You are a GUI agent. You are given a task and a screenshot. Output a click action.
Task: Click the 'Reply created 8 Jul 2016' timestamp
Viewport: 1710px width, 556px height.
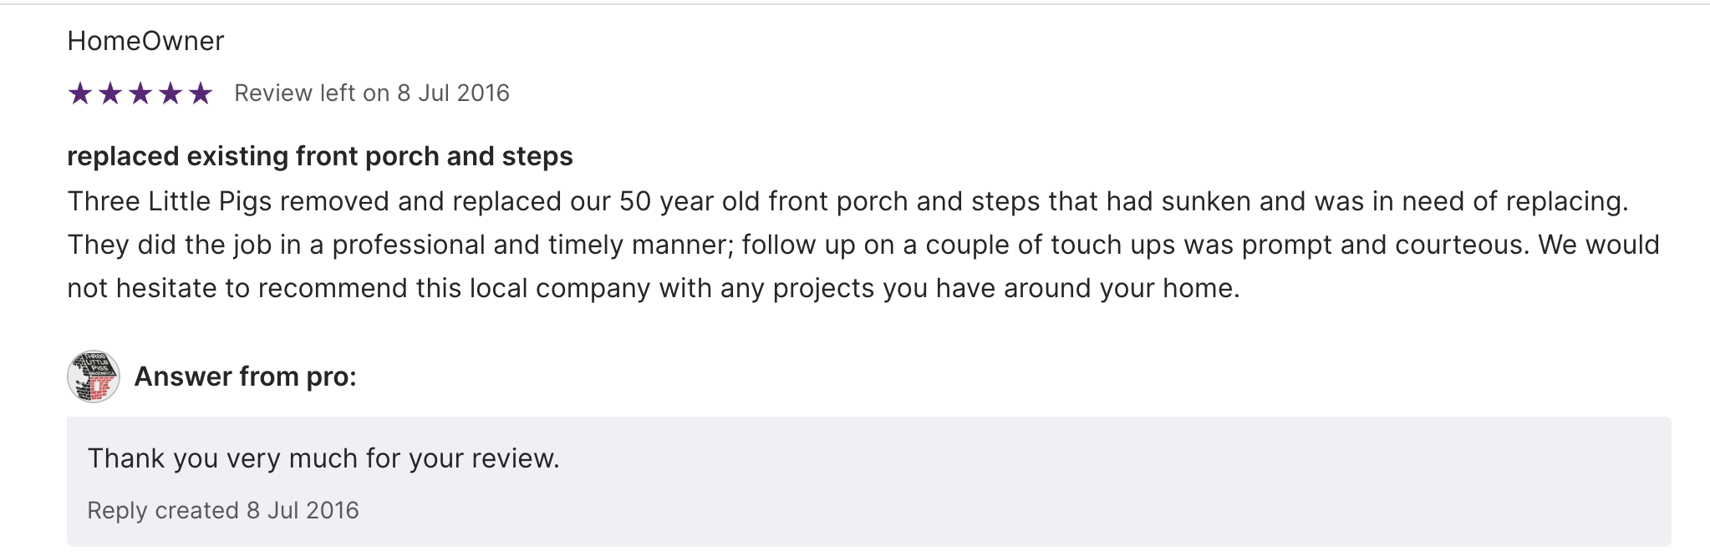point(223,510)
